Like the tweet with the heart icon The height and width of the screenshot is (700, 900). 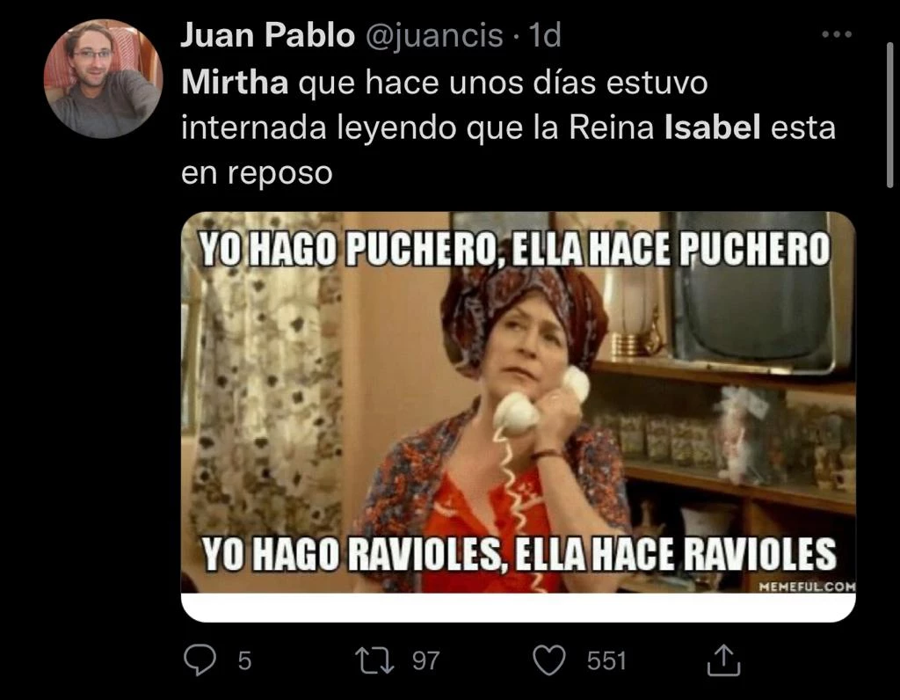pos(549,660)
